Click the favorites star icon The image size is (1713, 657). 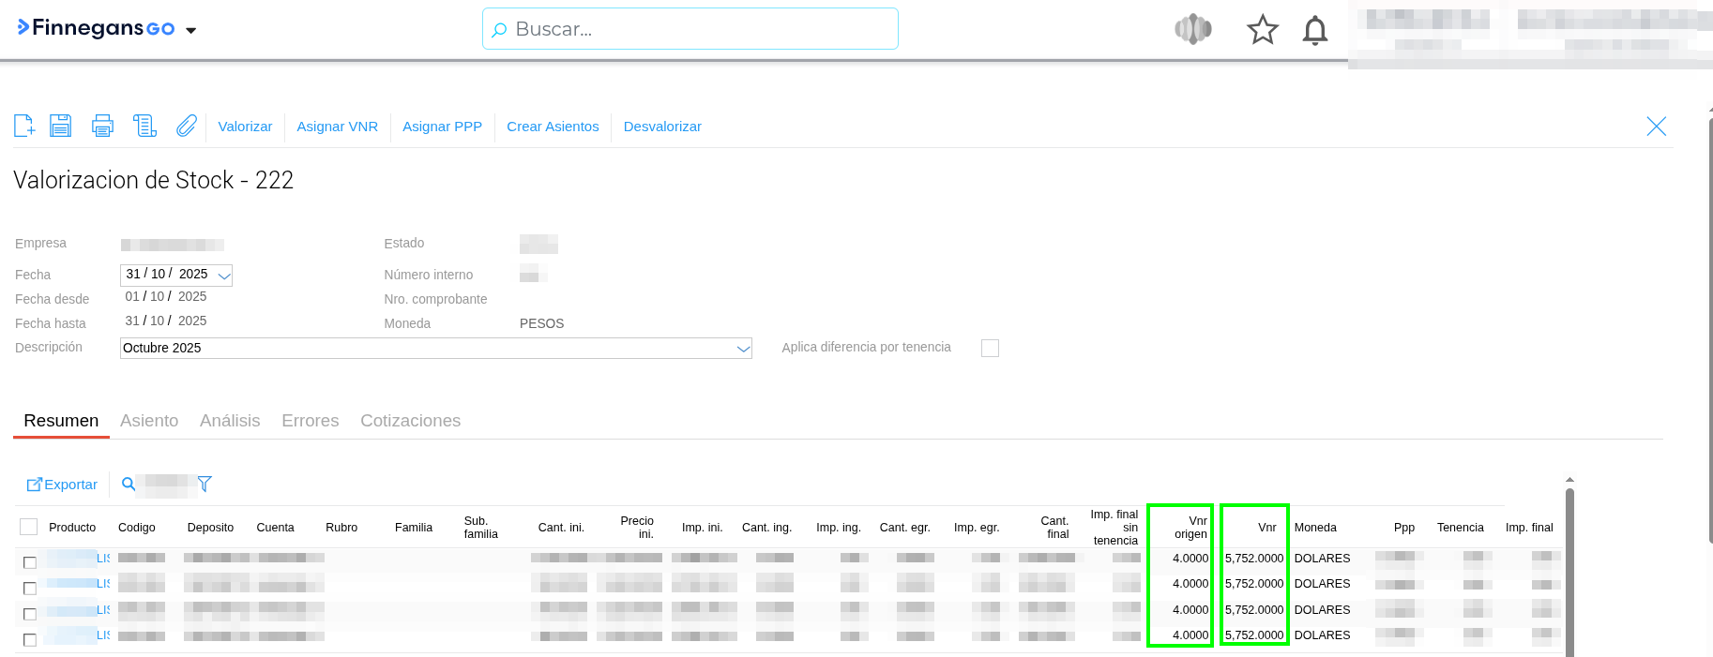[1262, 30]
